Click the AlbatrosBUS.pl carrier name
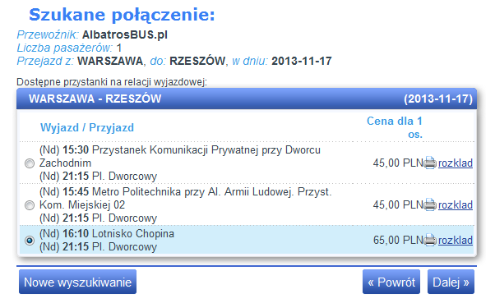 (125, 34)
